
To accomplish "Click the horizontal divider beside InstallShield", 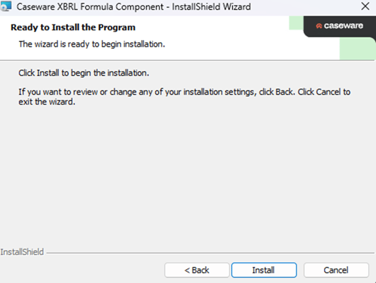I will point(210,252).
